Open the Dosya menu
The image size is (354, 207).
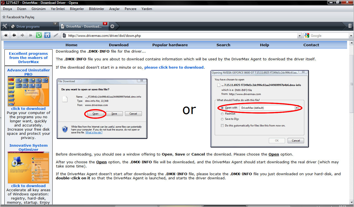click(x=7, y=9)
